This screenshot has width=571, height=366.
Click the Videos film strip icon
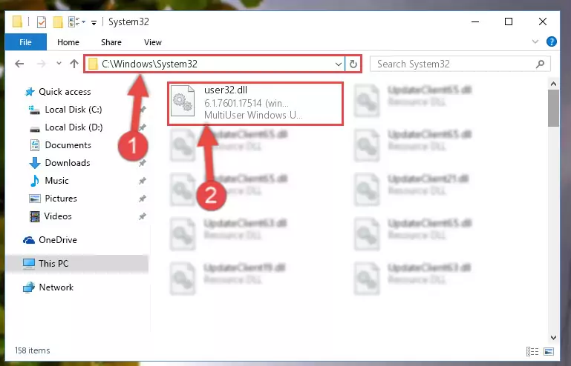coord(35,216)
